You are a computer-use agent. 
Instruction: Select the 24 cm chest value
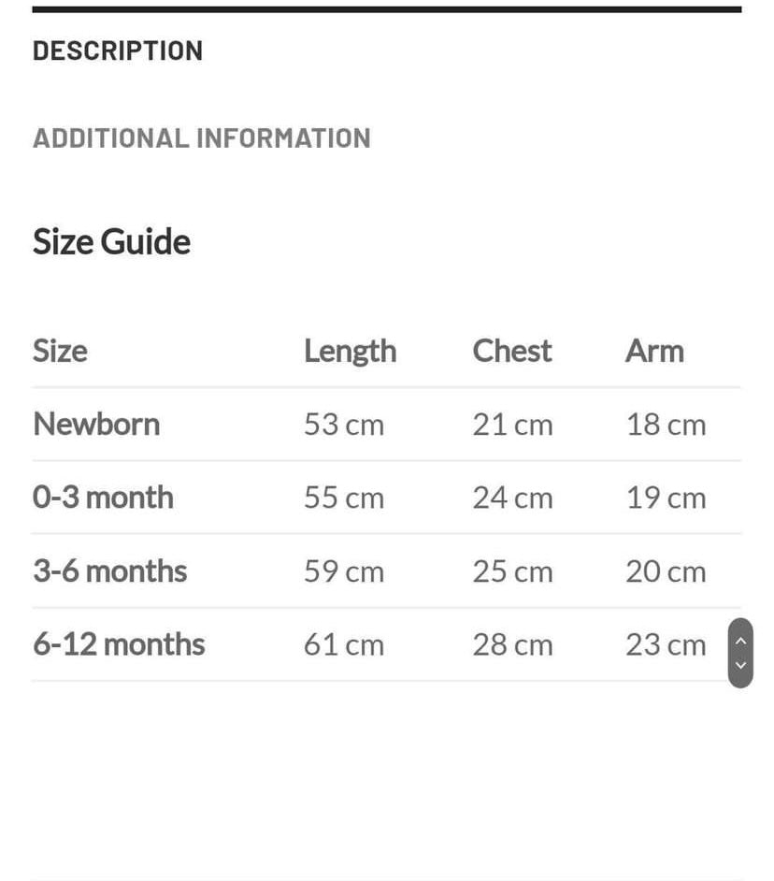click(512, 498)
